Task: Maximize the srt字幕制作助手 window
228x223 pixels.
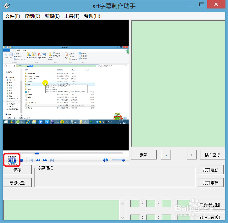Action: point(202,5)
